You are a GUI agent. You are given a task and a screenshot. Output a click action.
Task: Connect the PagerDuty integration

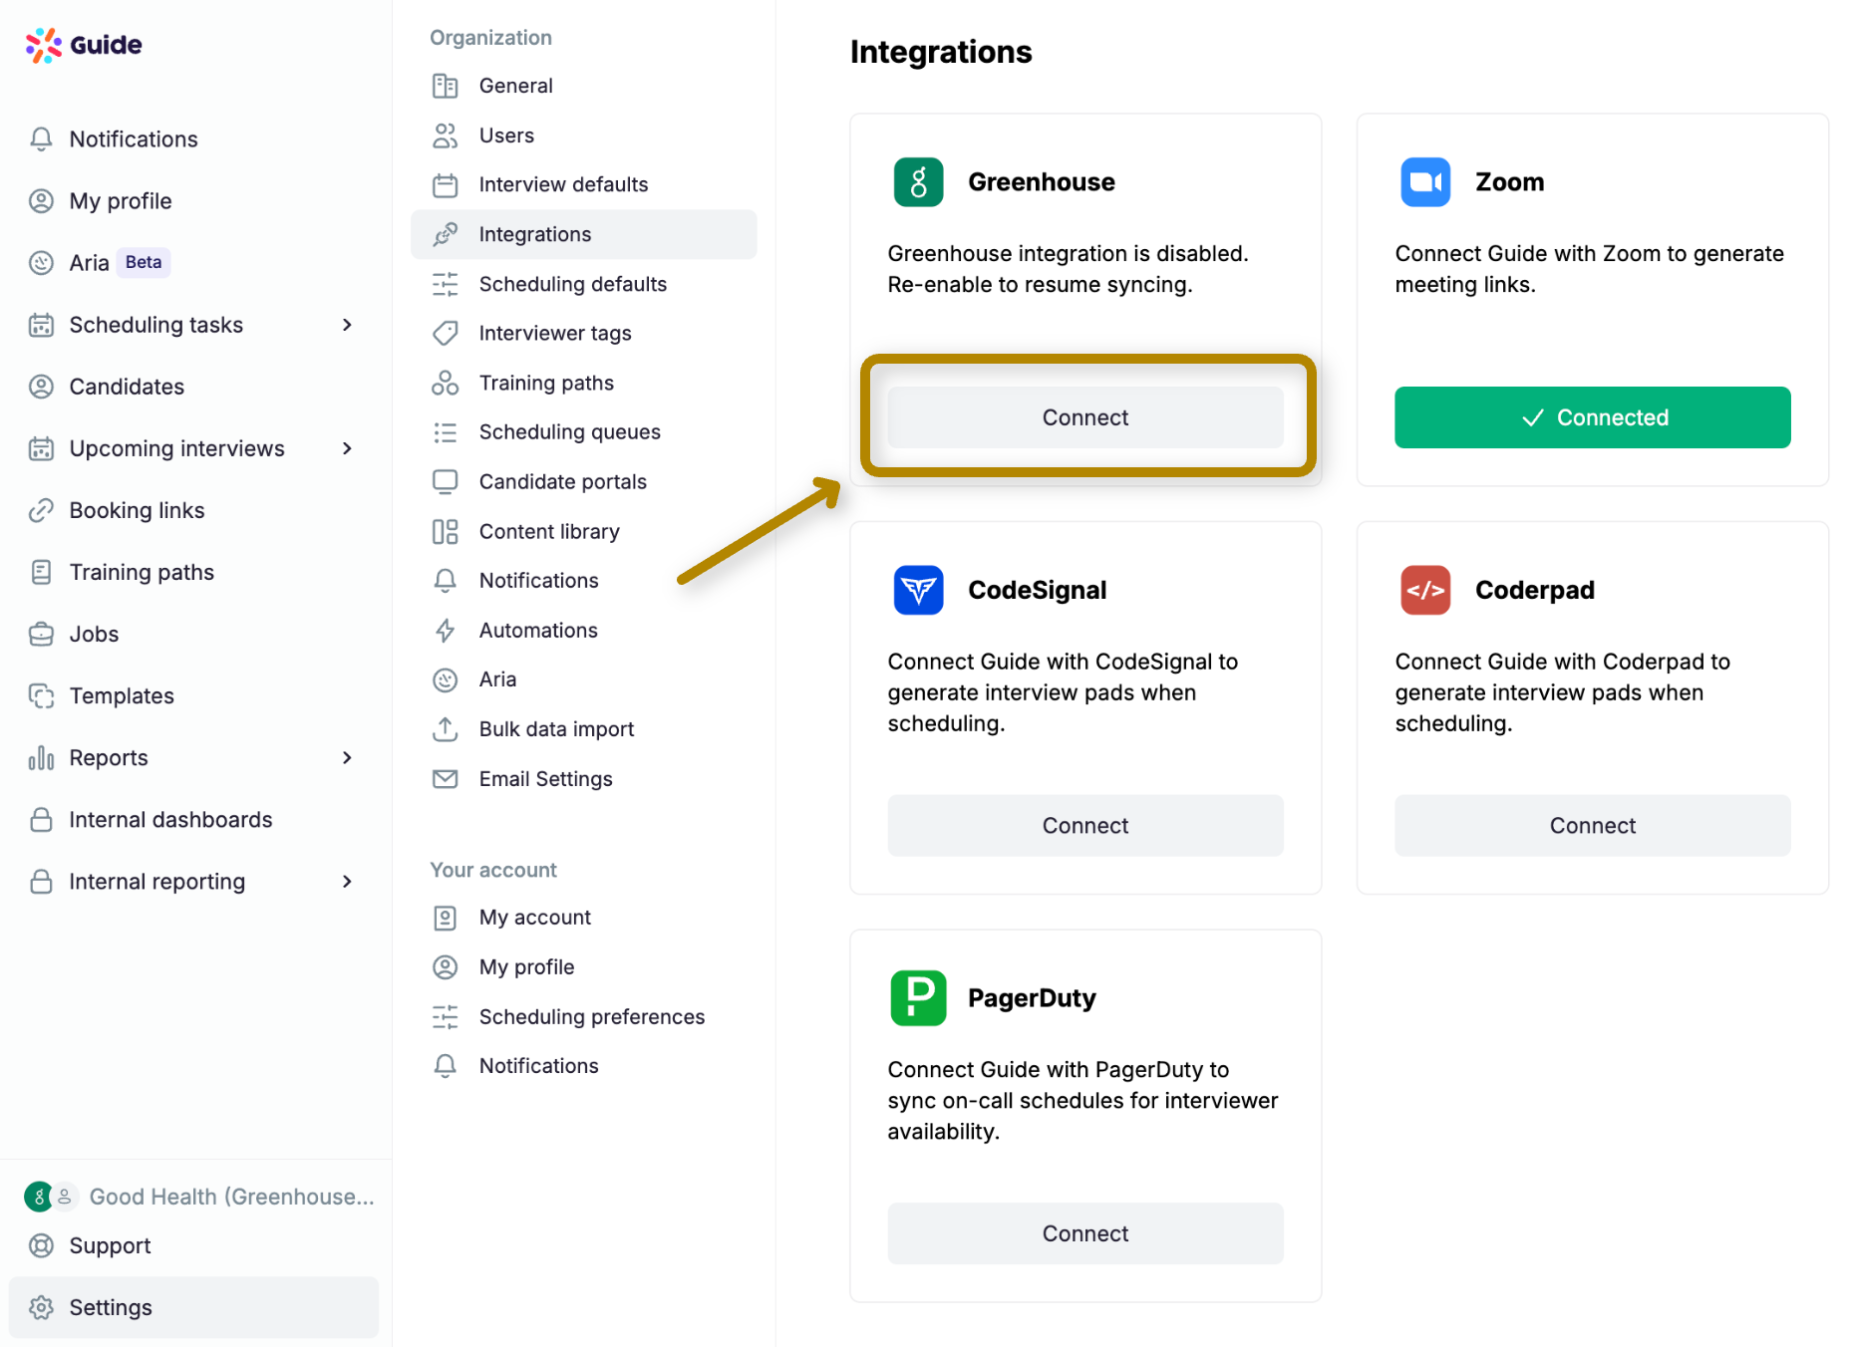click(x=1084, y=1233)
